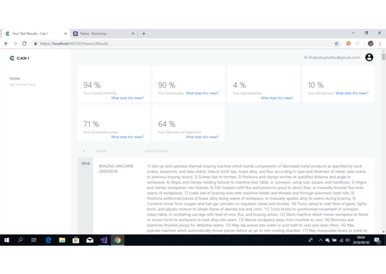The height and width of the screenshot is (274, 386).
Task: Close the Tables - Bootstrap tab
Action: tap(133, 34)
